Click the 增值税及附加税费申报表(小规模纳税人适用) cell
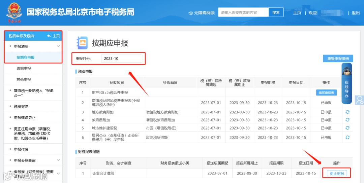 click(x=117, y=103)
